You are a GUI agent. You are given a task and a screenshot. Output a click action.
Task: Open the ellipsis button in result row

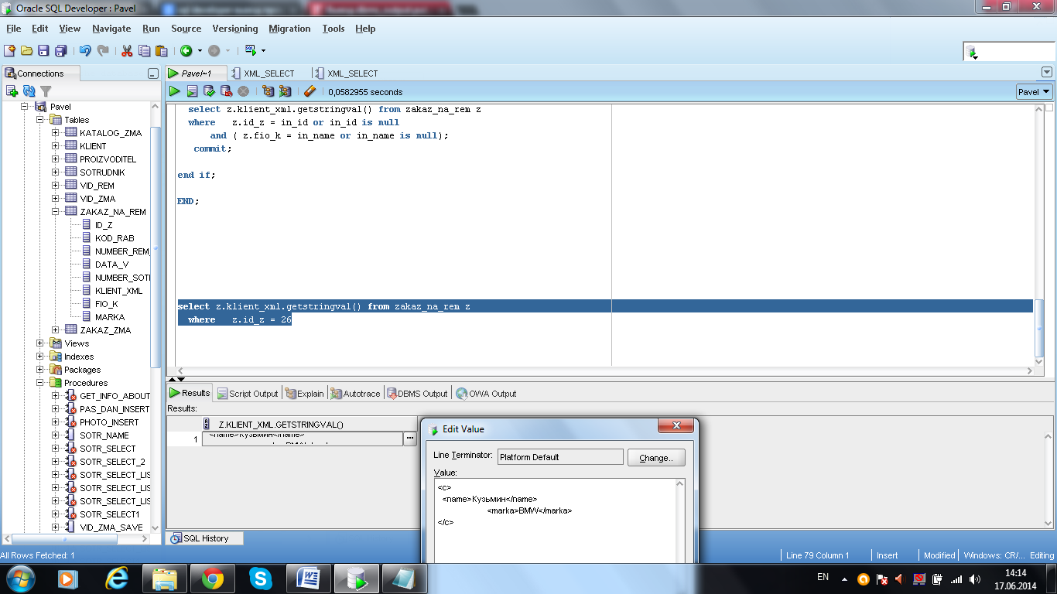[409, 439]
